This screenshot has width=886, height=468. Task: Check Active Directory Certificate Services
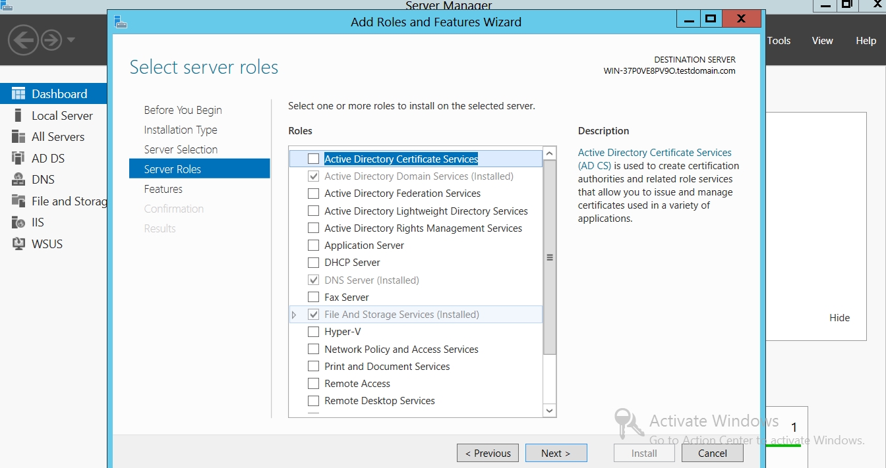click(x=313, y=159)
